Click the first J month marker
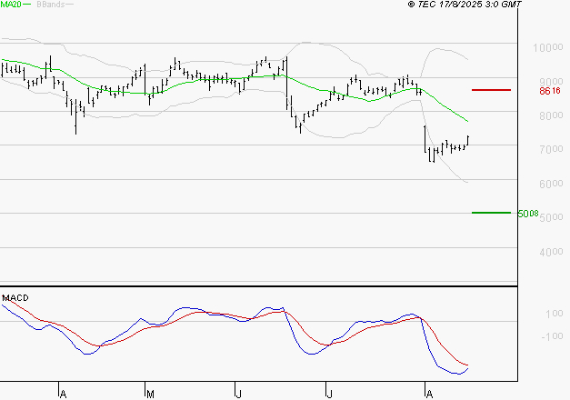Image resolution: width=570 pixels, height=400 pixels. coord(238,394)
